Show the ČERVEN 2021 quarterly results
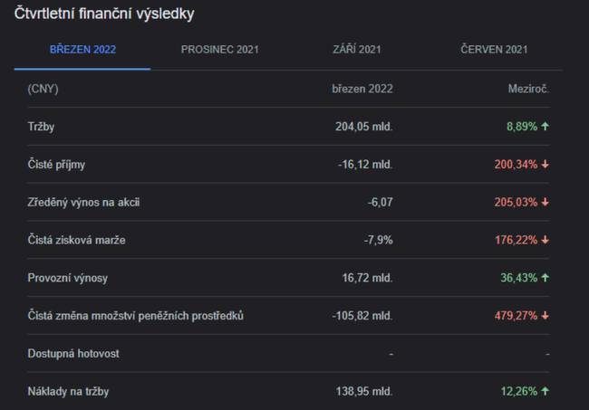The width and height of the screenshot is (589, 410). (494, 49)
